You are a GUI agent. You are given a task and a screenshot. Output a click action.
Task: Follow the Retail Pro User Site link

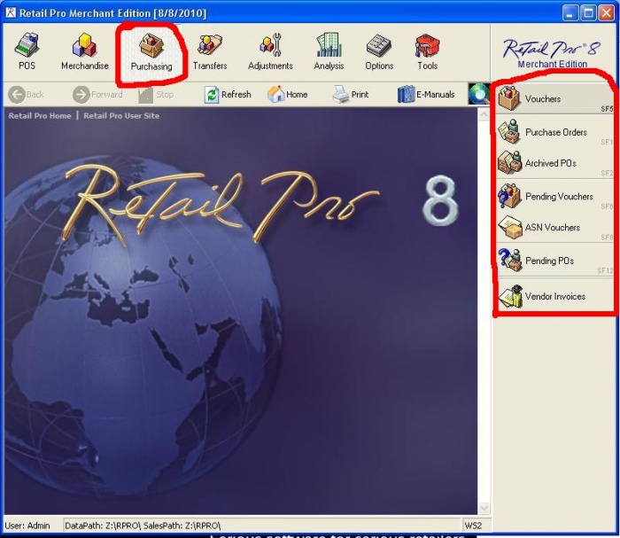tap(121, 116)
